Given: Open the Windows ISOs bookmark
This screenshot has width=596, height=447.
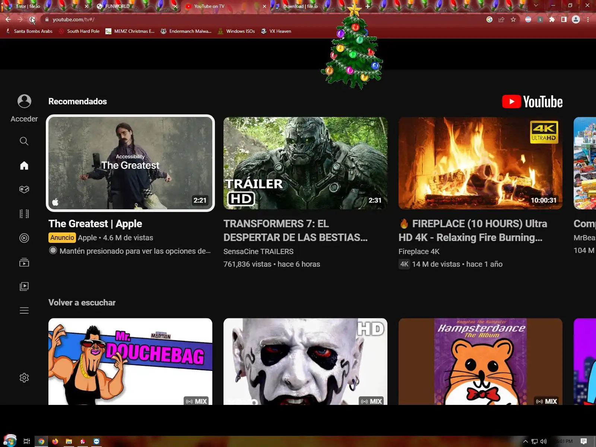Looking at the screenshot, I should (237, 31).
